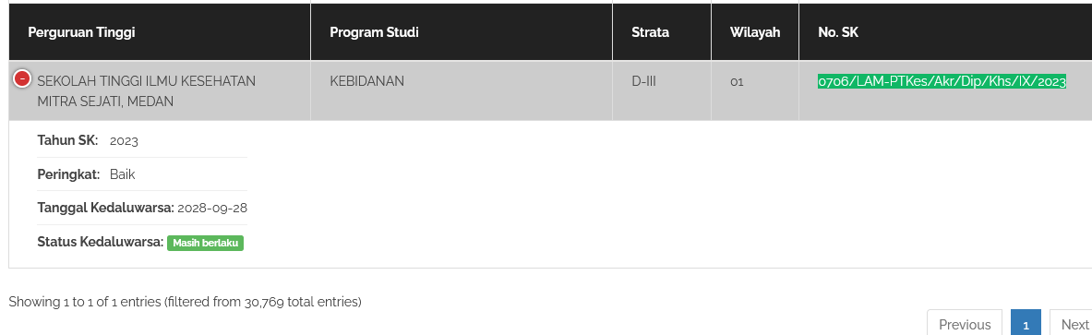Screen dimensions: 1092x335
Task: Select the KEBIDANAN program cell
Action: 462,91
